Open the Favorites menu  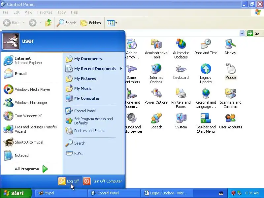[x=45, y=12]
